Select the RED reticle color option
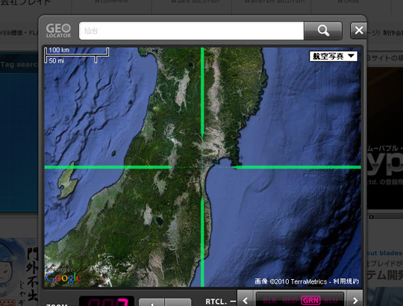Image resolution: width=403 pixels, height=306 pixels. (290, 300)
